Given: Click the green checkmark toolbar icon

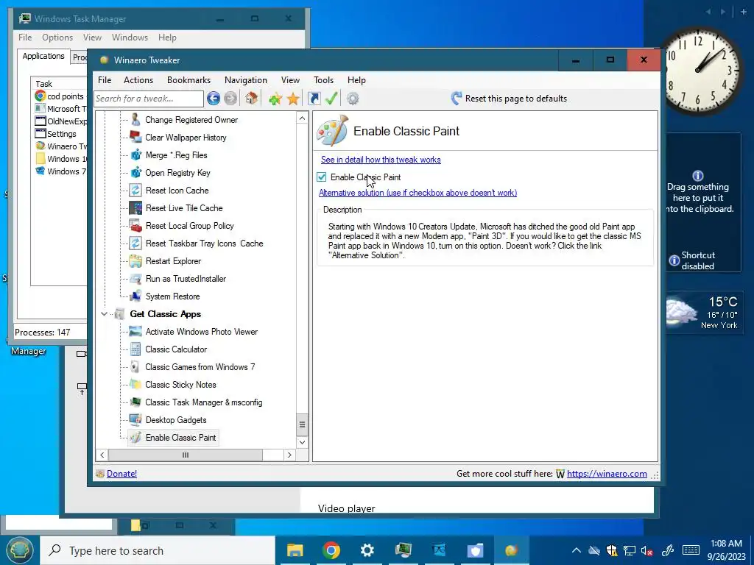Looking at the screenshot, I should pyautogui.click(x=331, y=99).
